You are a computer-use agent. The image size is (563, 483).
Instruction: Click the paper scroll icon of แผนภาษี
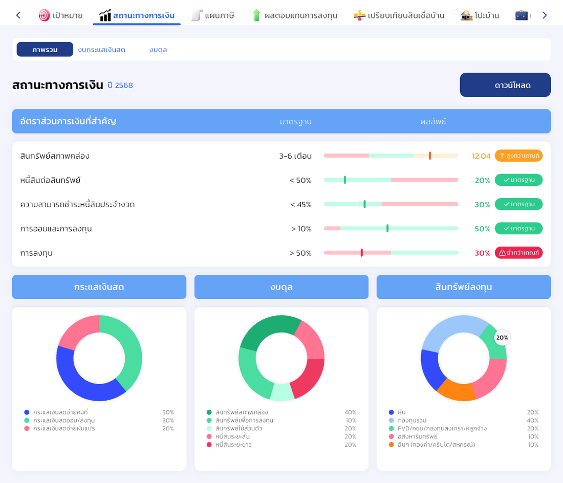point(197,15)
